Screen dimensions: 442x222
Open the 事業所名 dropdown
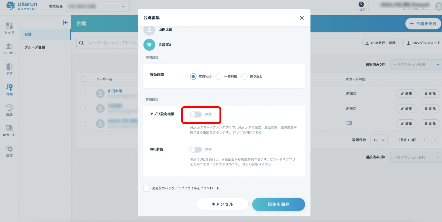[97, 6]
